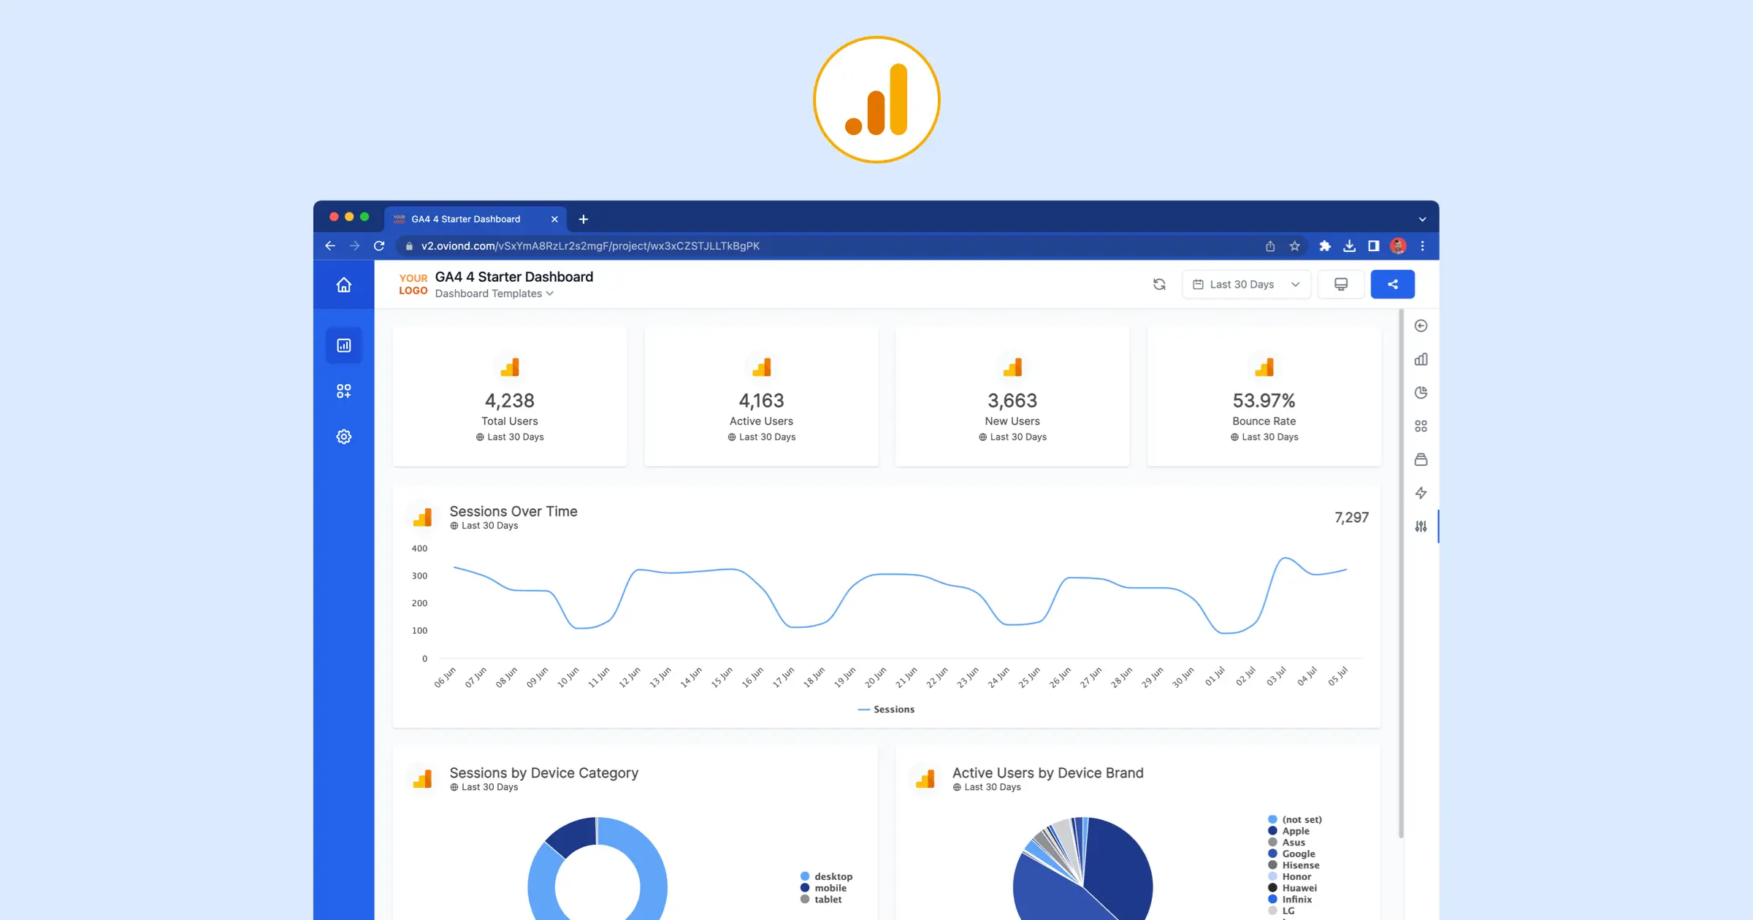Viewport: 1753px width, 920px height.
Task: Click the Total Users Google Analytics icon
Action: coord(510,367)
